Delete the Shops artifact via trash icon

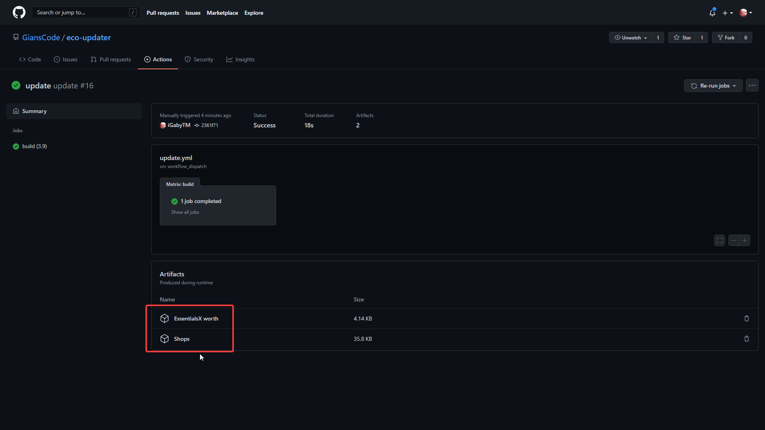[746, 339]
